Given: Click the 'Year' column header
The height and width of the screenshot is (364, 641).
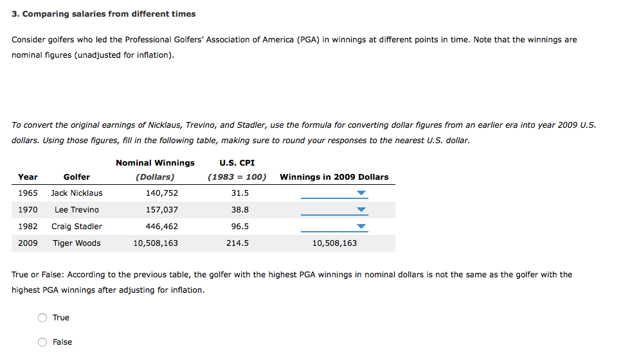Looking at the screenshot, I should point(28,177).
